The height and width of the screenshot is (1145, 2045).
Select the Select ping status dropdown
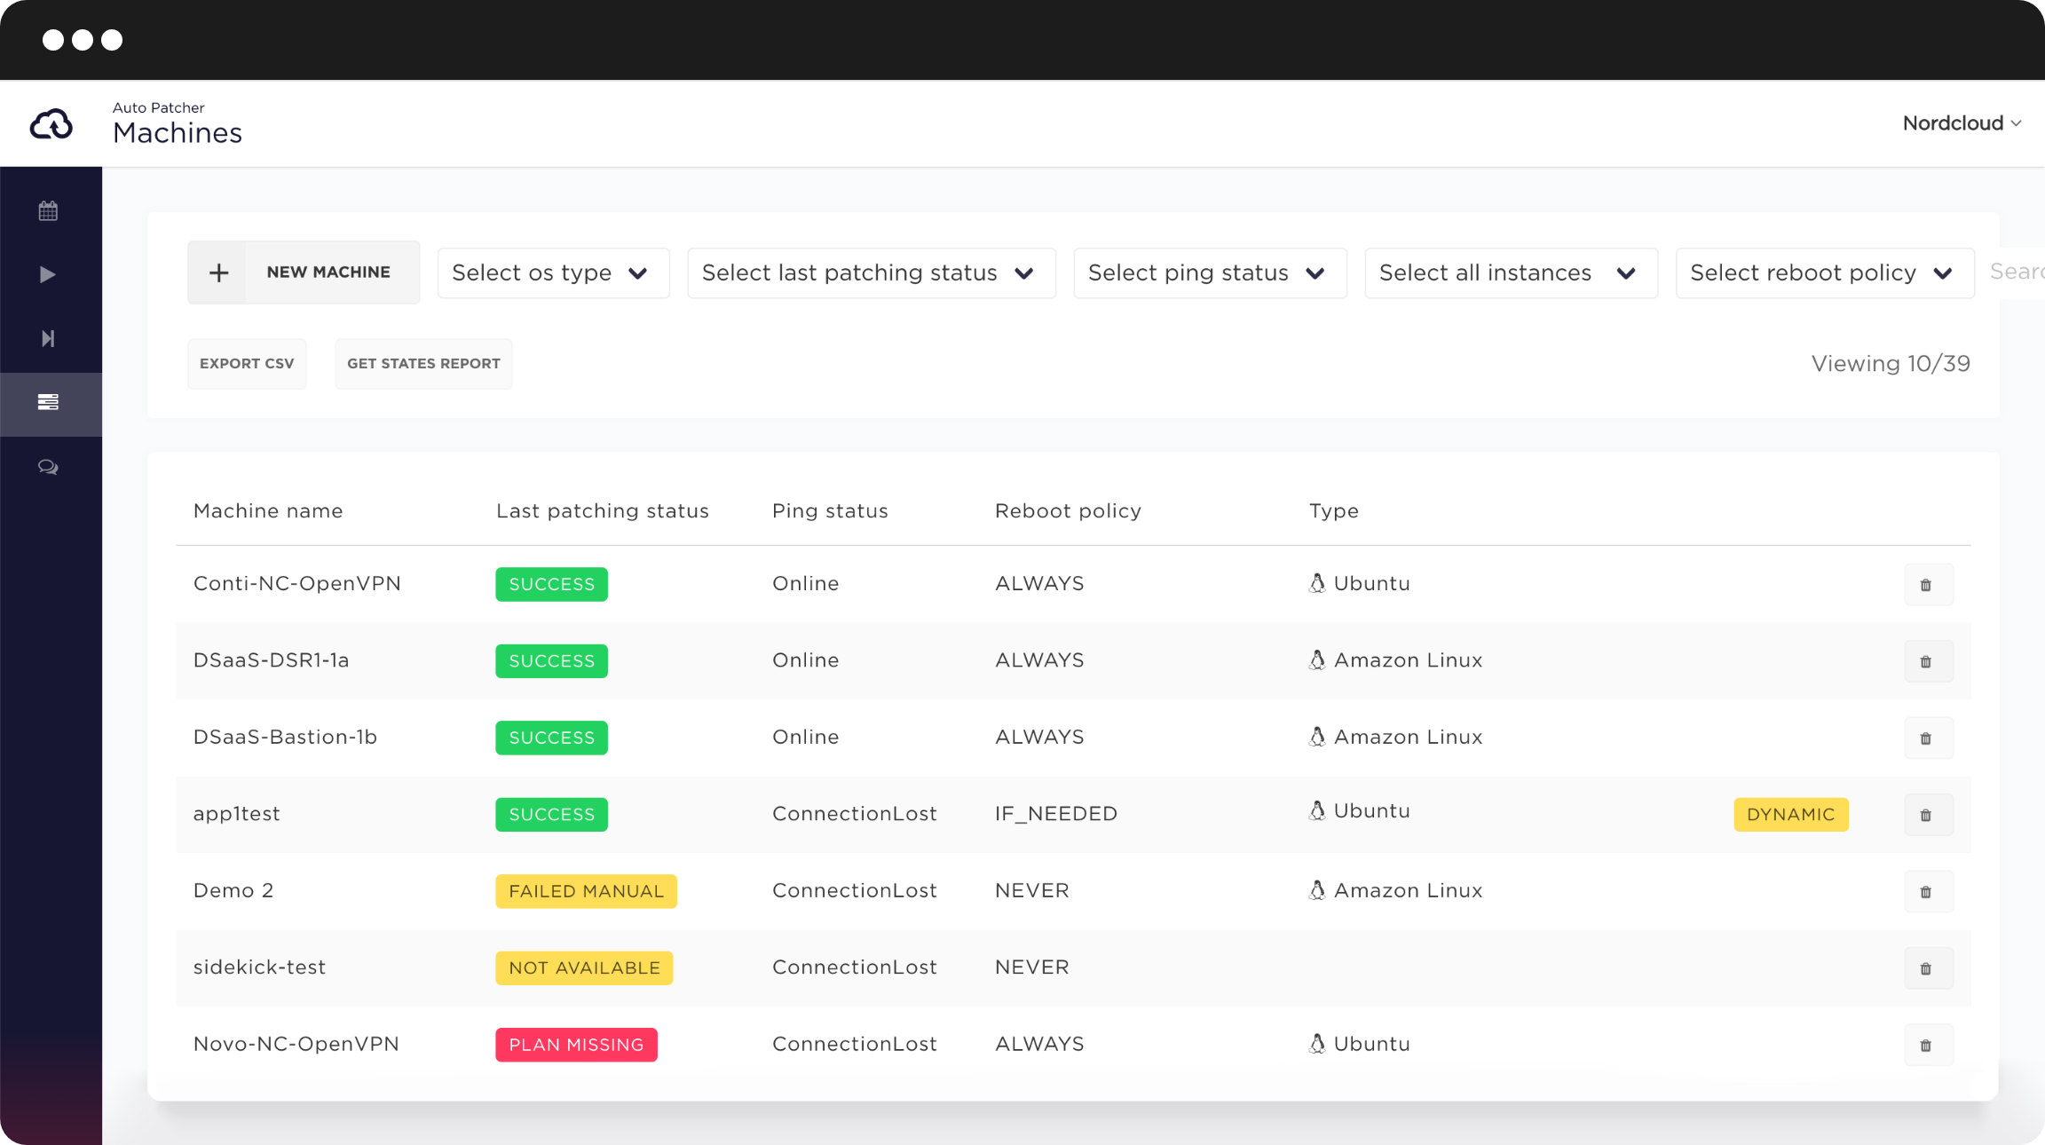(1205, 272)
